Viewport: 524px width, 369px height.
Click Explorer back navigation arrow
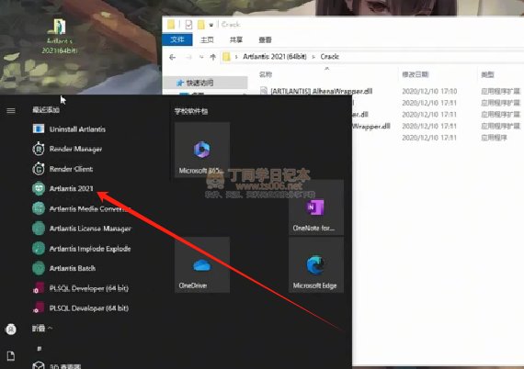coord(173,57)
